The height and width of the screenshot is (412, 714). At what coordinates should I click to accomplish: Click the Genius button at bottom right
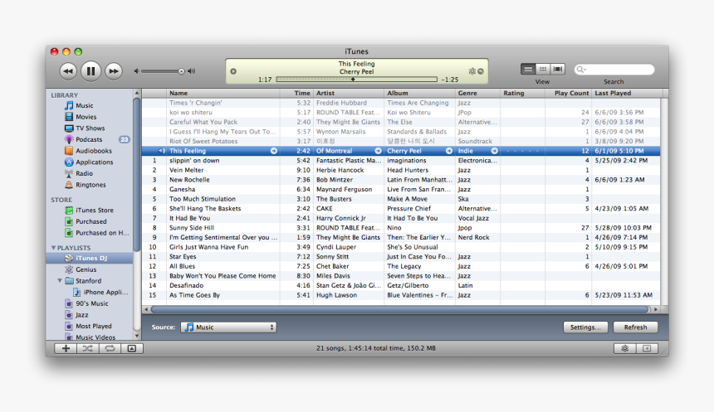point(624,348)
